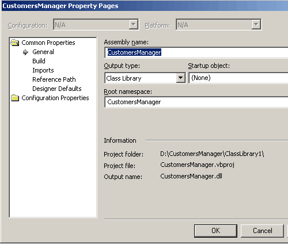Click the Output name label
This screenshot has height=244, width=288.
click(123, 177)
